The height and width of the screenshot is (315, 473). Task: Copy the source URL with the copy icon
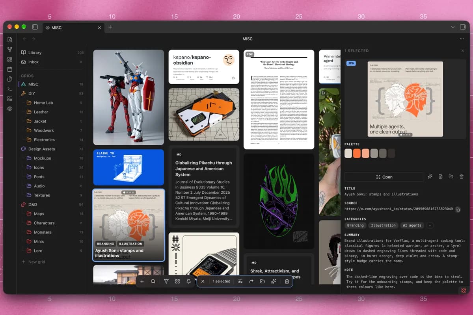pos(458,209)
